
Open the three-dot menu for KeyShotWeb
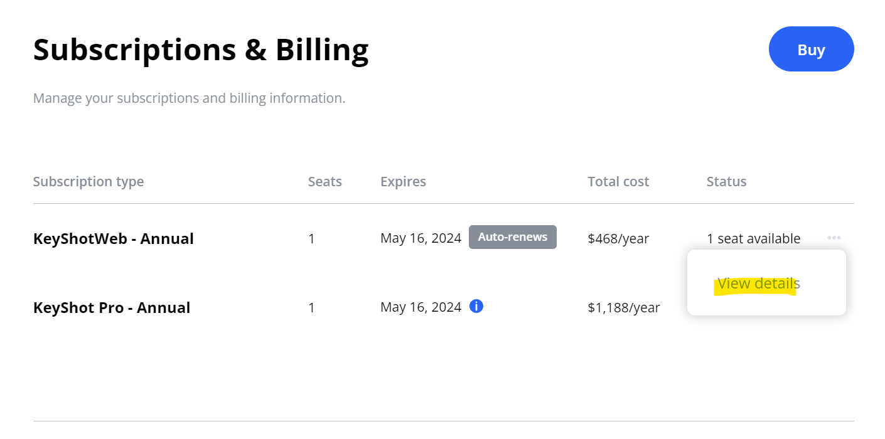point(834,238)
